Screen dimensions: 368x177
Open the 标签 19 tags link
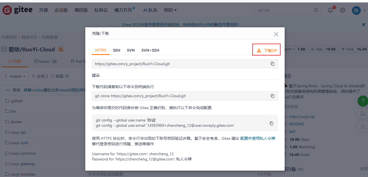point(60,76)
